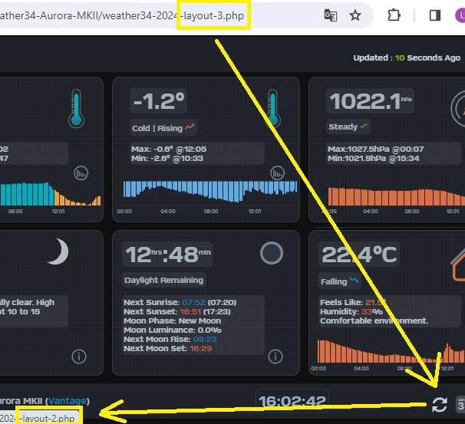Click the Next Sunset: 16:51 line
The height and width of the screenshot is (424, 465).
pyautogui.click(x=177, y=312)
